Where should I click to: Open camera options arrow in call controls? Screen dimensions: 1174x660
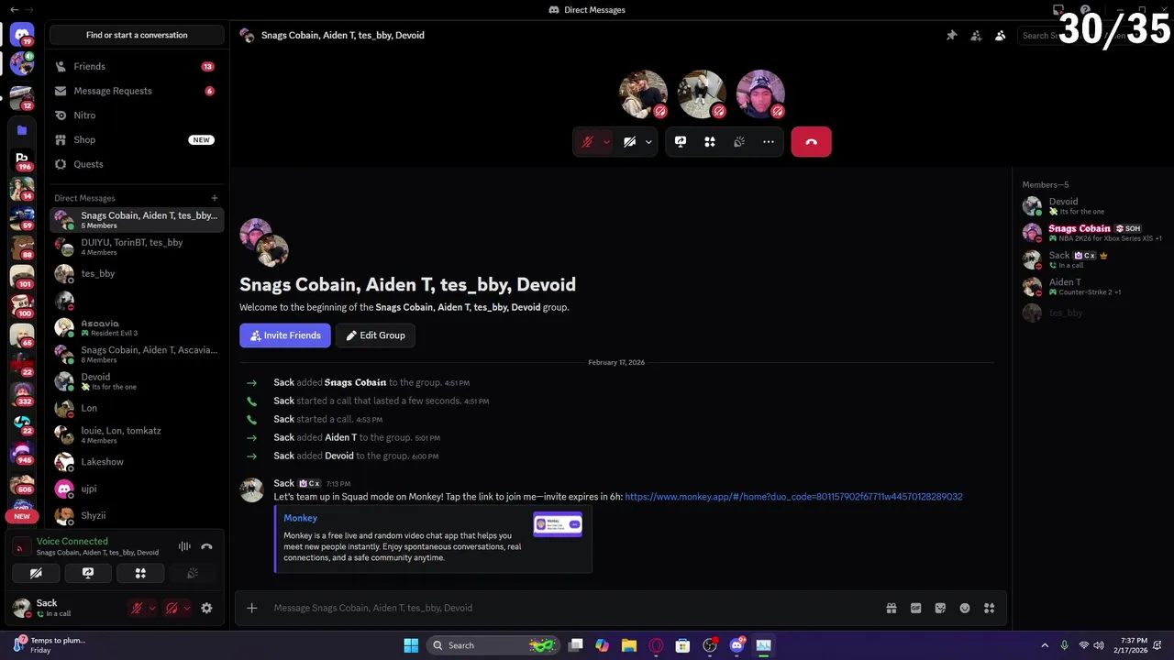point(648,142)
